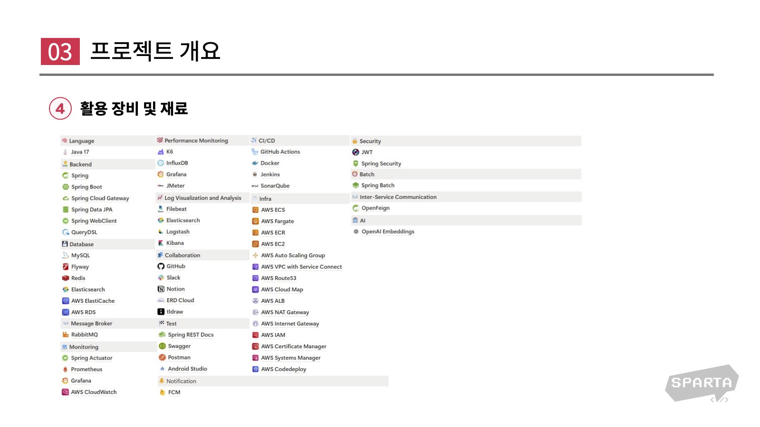Click the Filebeat icon
The width and height of the screenshot is (760, 427).
[x=161, y=209]
